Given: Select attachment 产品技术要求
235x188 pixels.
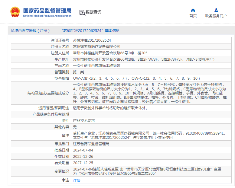Looking at the screenshot, I should (x=84, y=120).
